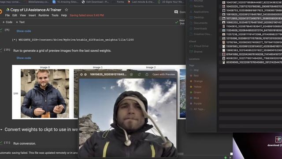282x159 pixels.
Task: Open the Runtime menu in Colab
Action: coord(44,15)
